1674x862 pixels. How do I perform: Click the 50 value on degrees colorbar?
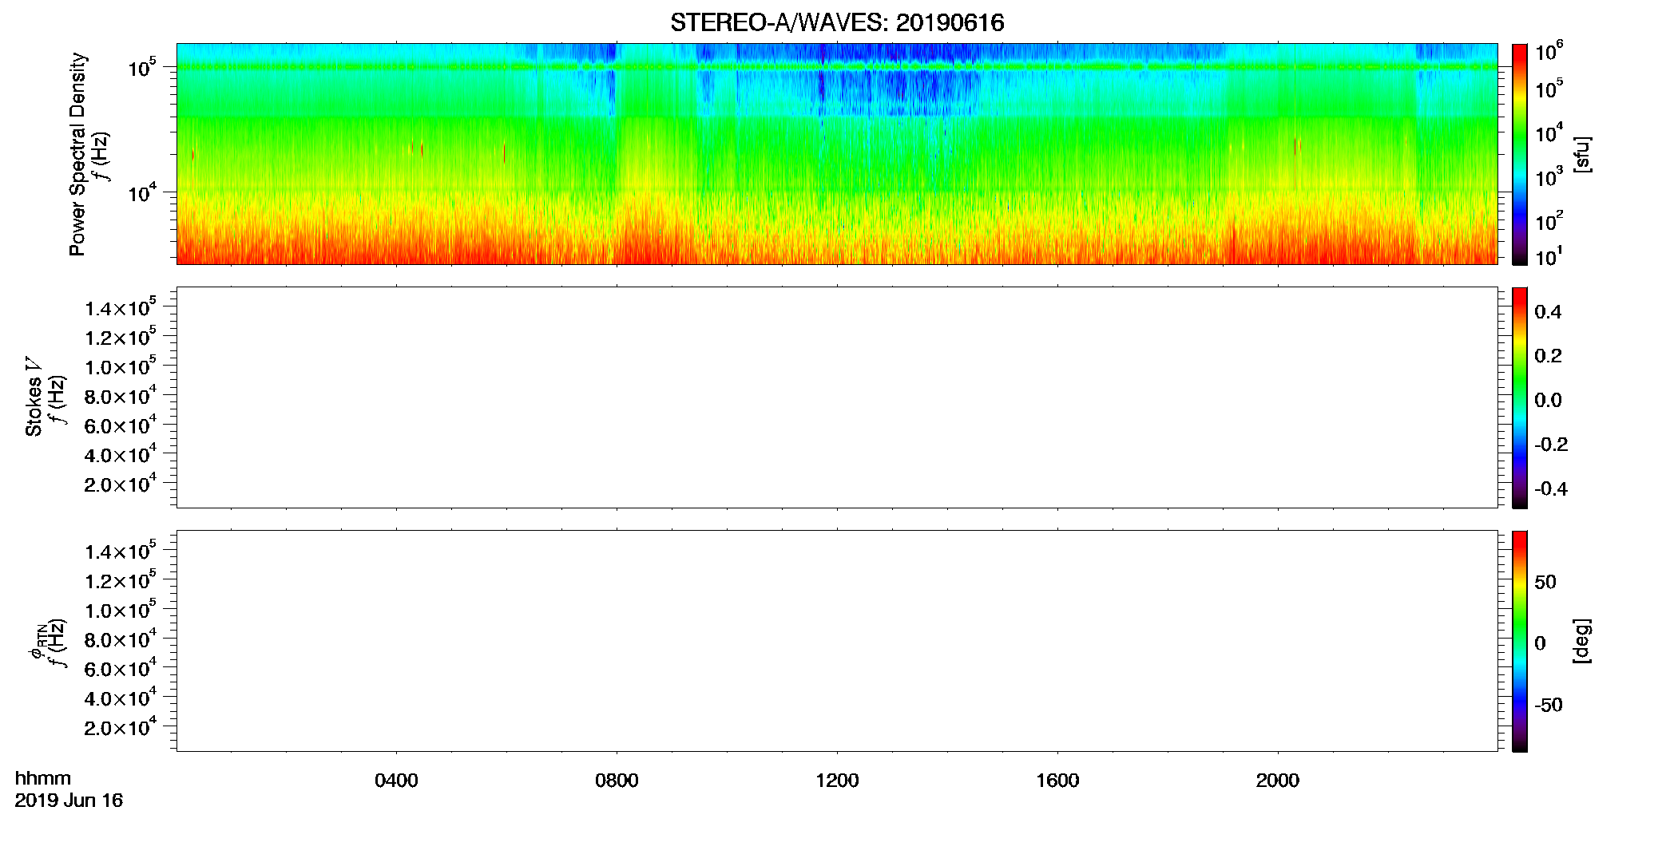coord(1545,582)
